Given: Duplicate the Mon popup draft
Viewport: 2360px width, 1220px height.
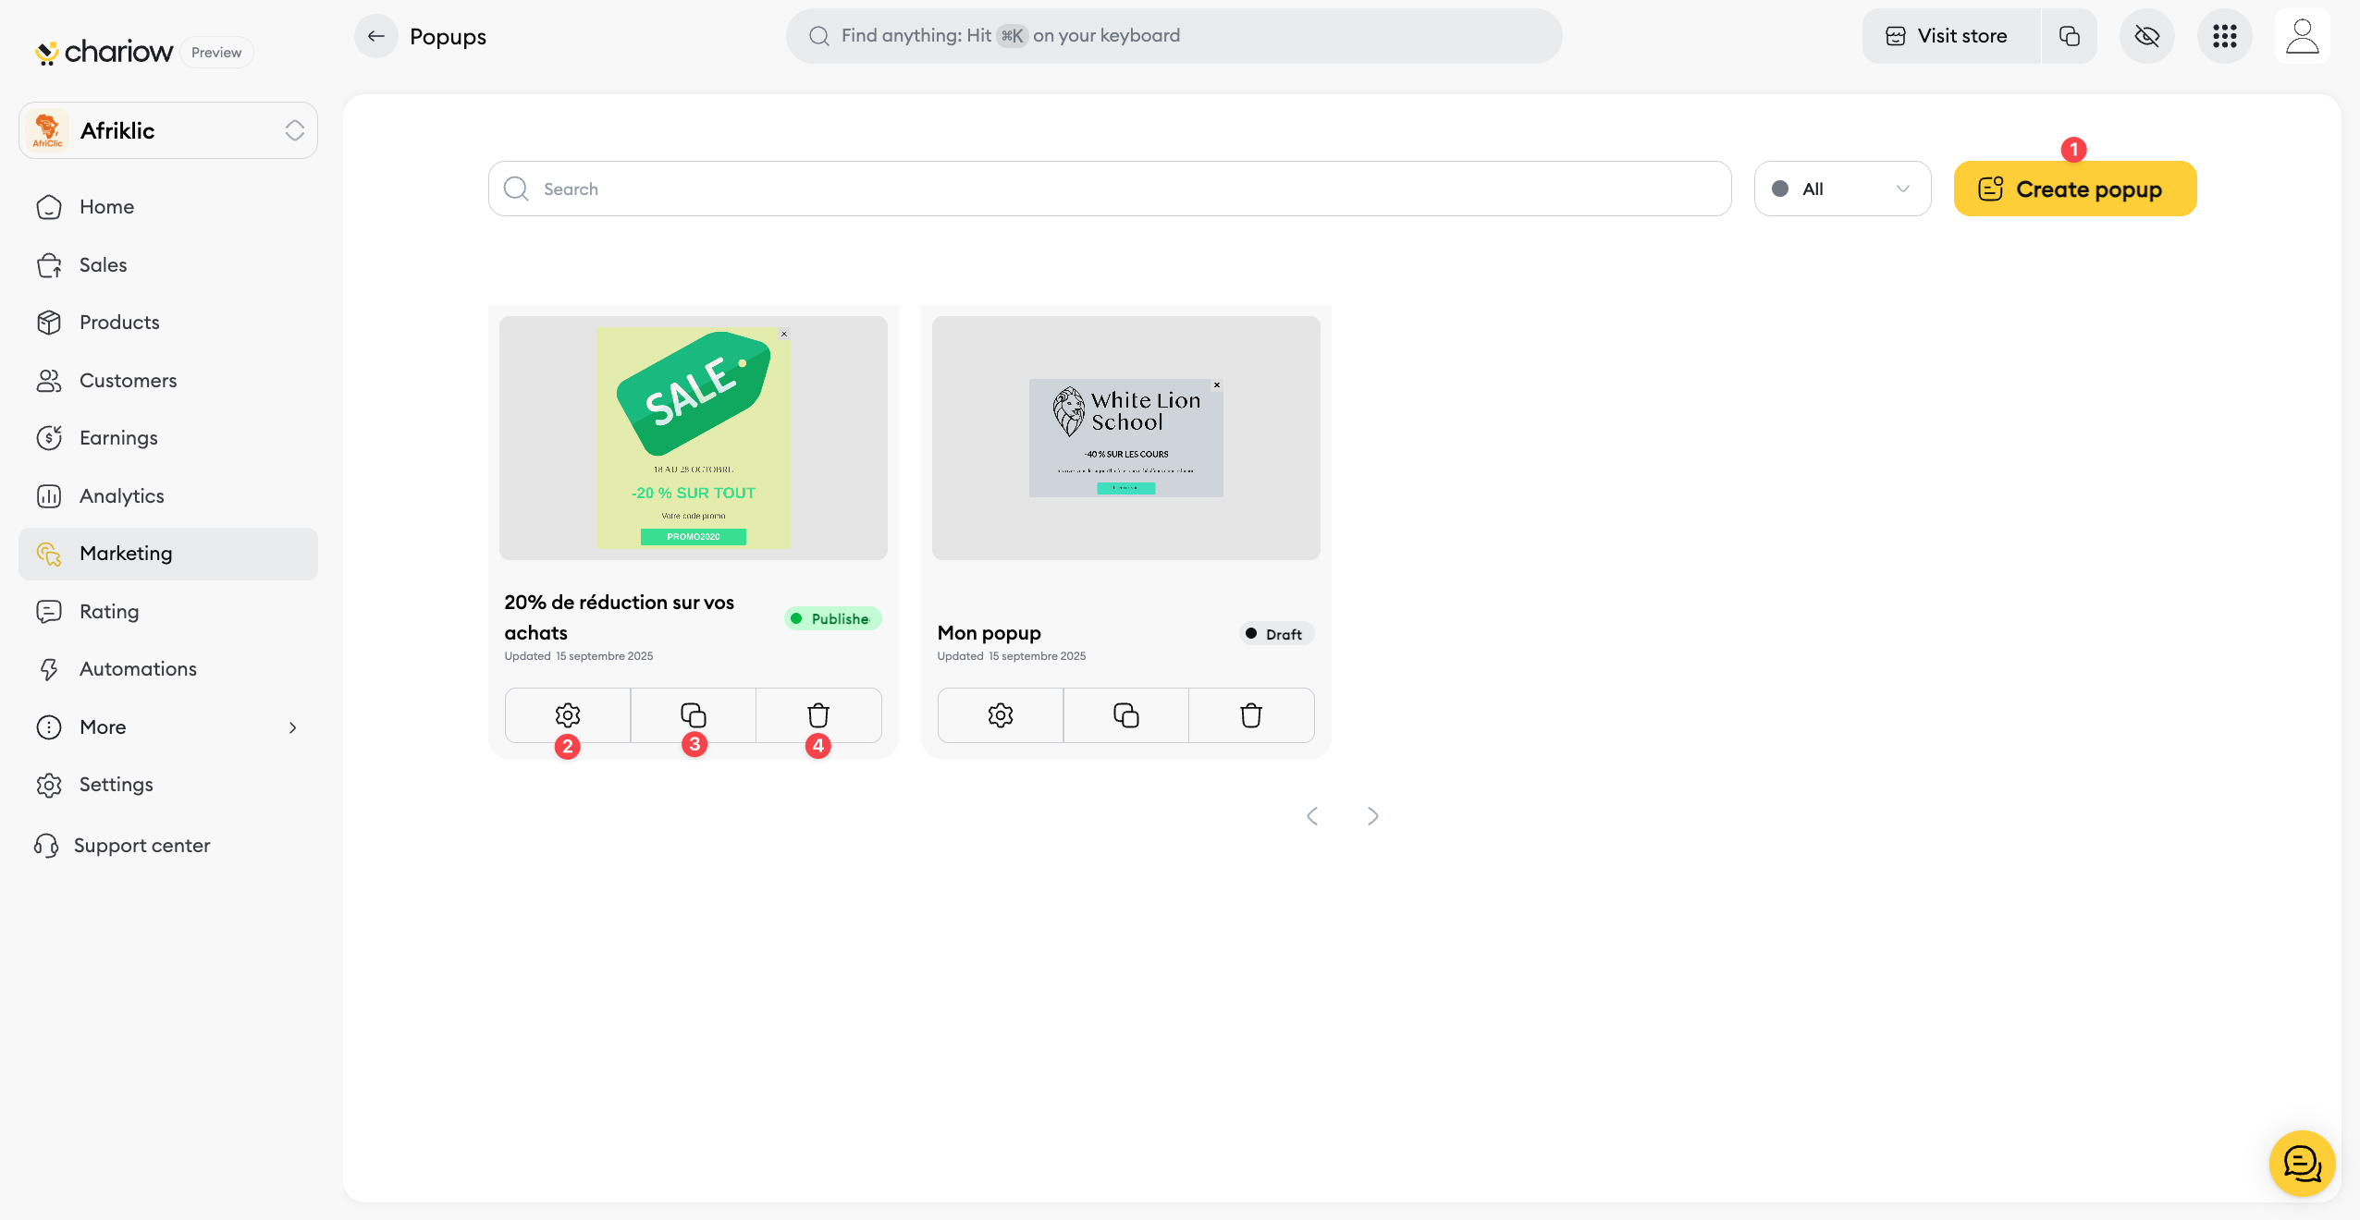Looking at the screenshot, I should pos(1125,714).
